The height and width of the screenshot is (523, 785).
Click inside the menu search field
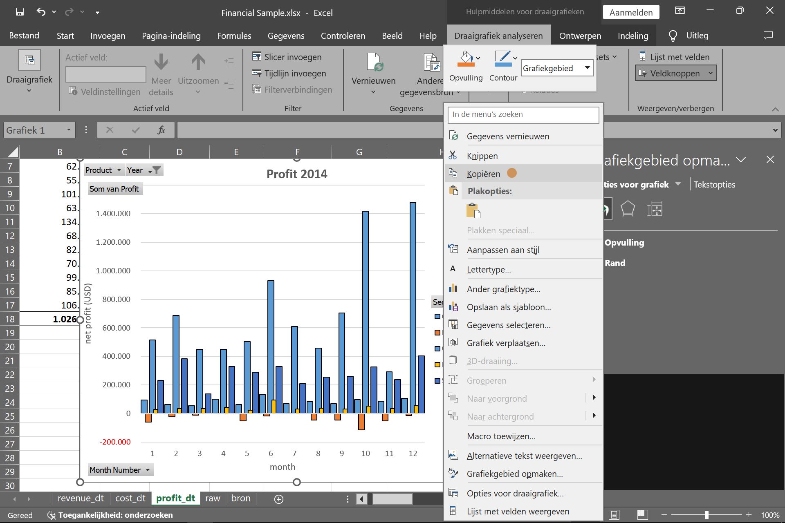(523, 114)
